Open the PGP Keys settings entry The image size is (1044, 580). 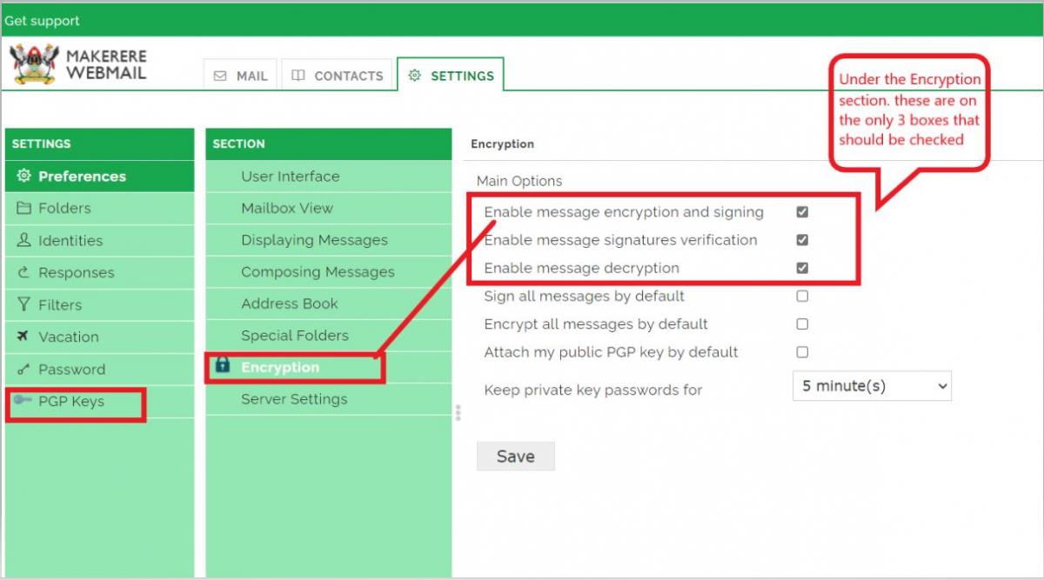click(100, 402)
